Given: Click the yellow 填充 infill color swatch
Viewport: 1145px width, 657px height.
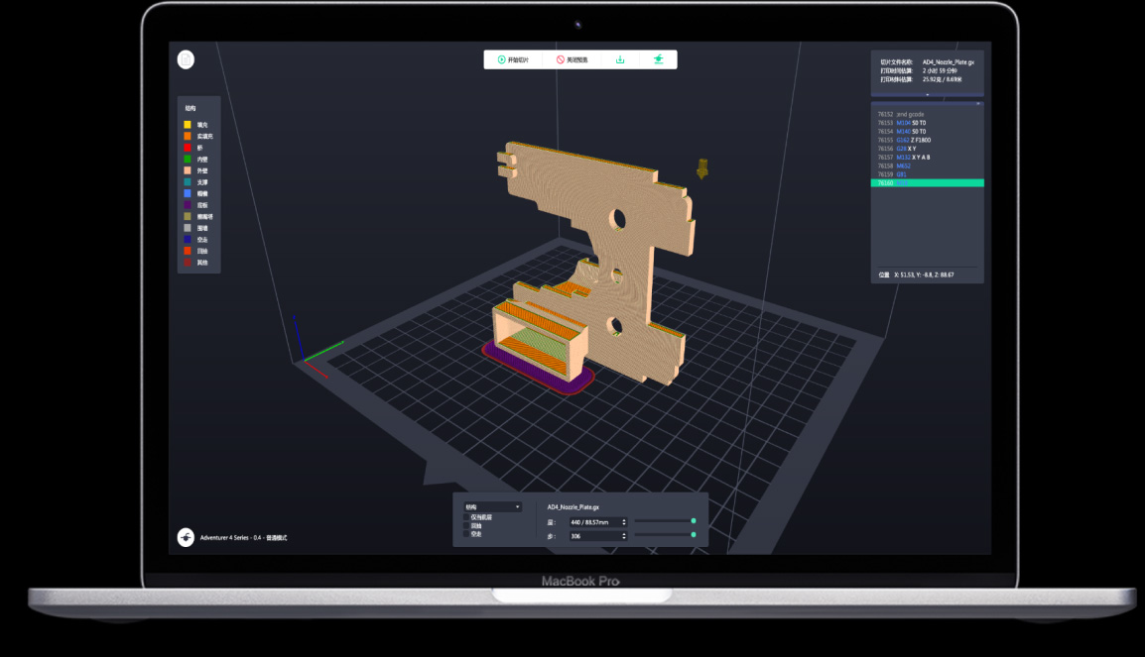Looking at the screenshot, I should pos(188,124).
